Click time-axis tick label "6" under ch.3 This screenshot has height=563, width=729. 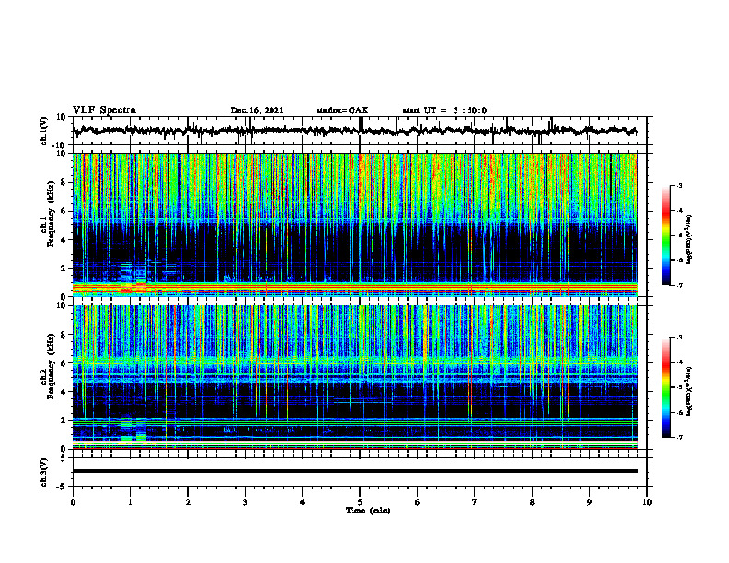pos(418,502)
